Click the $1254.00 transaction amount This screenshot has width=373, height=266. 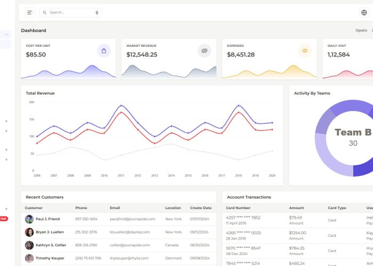(x=297, y=233)
